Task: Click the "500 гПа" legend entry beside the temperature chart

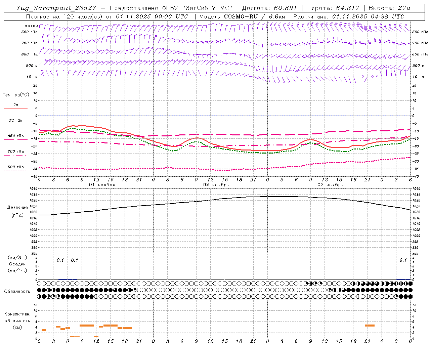Action: 16,167
